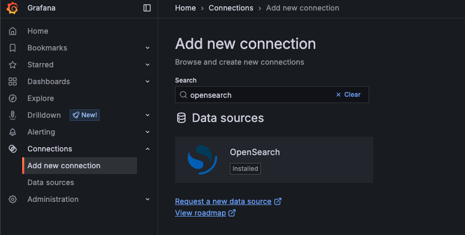Click the Dashboards grid icon

coord(13,81)
